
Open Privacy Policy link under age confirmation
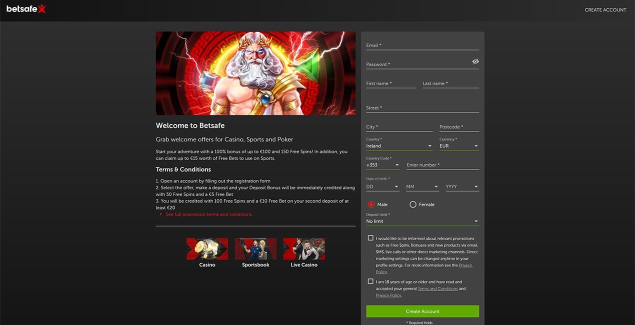click(x=388, y=295)
